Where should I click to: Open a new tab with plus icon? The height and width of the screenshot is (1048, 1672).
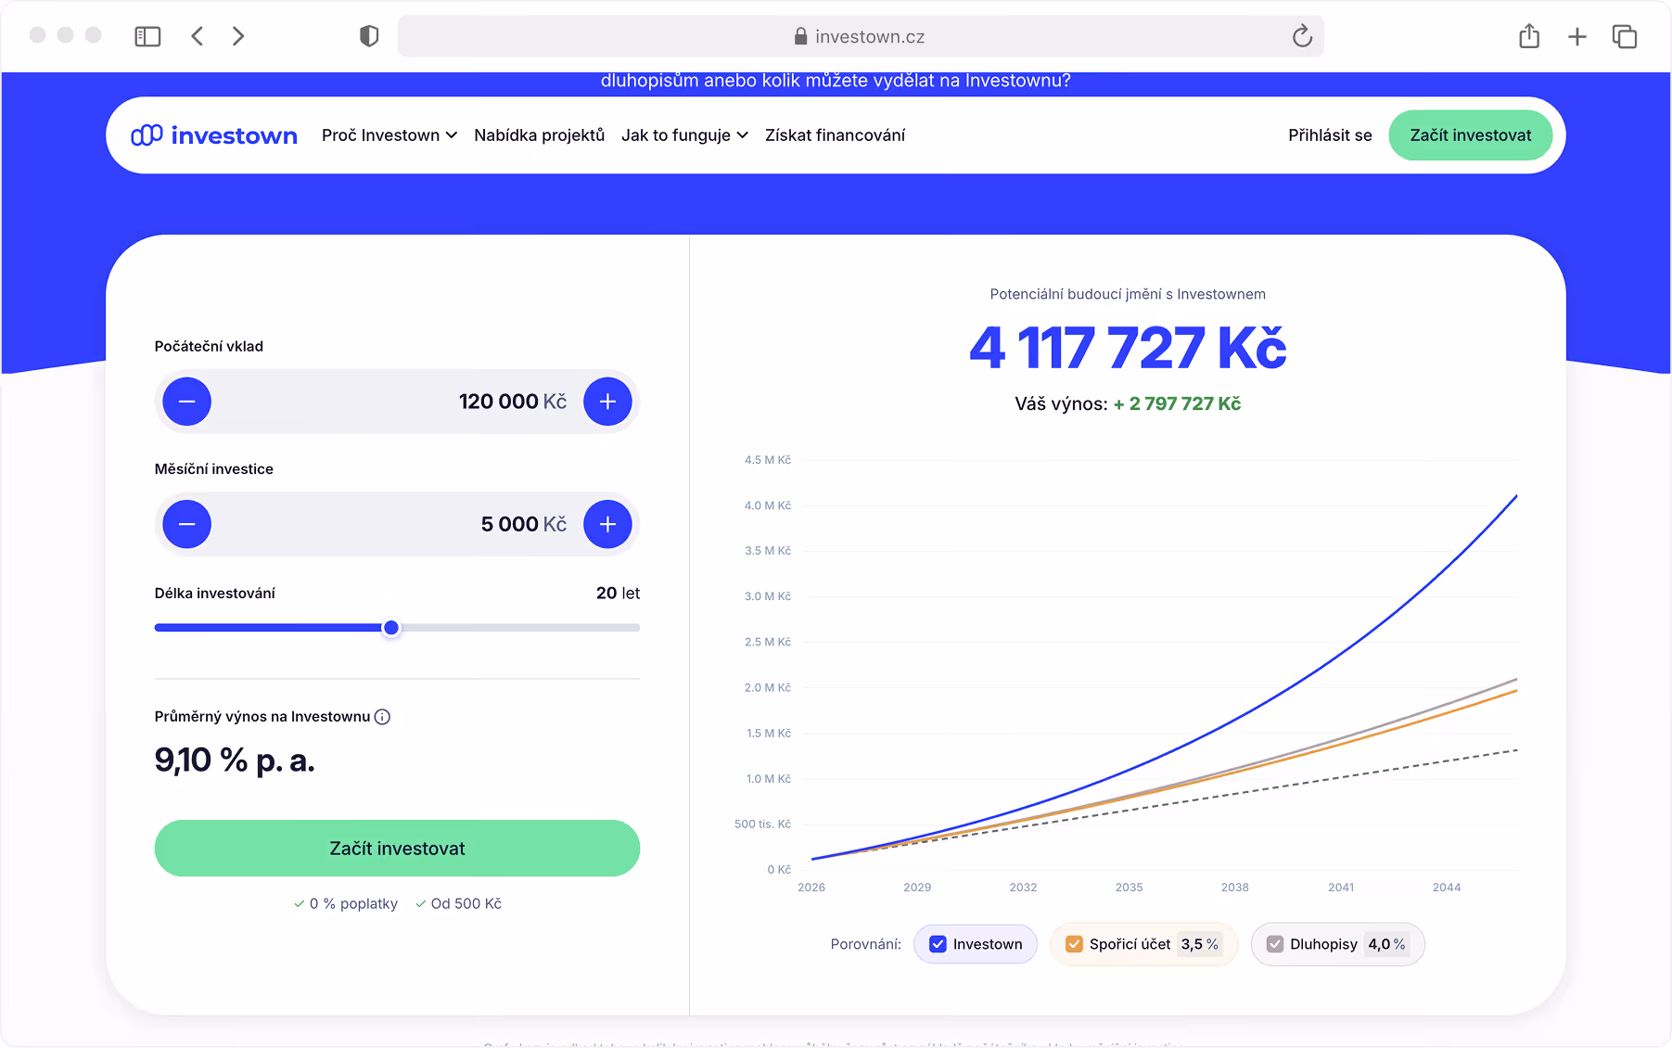1576,36
